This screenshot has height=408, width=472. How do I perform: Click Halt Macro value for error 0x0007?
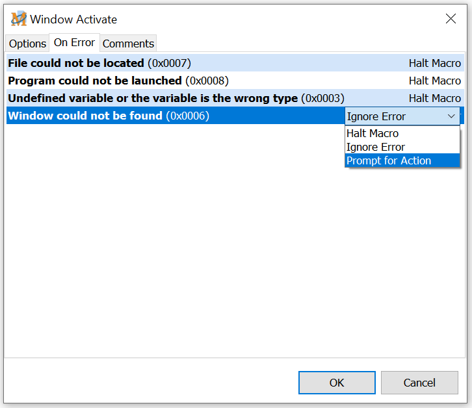pos(434,64)
